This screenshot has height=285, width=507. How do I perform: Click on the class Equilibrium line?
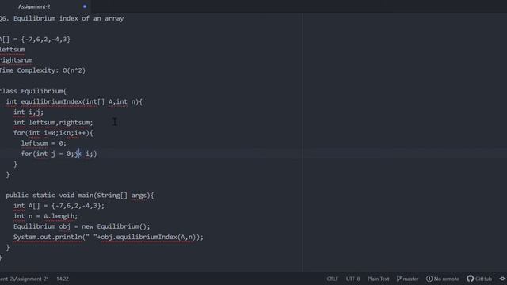click(33, 91)
